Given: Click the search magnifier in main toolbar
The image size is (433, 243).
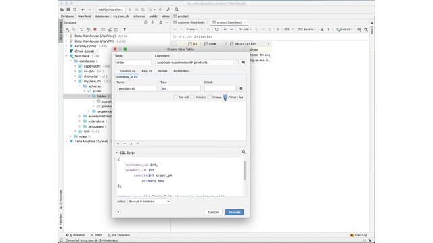Looking at the screenshot, I should pyautogui.click(x=177, y=9).
